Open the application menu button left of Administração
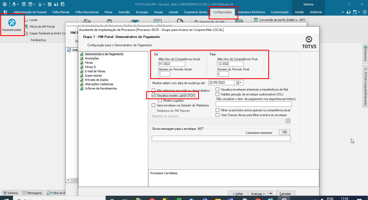This screenshot has height=200, width=368. point(5,12)
